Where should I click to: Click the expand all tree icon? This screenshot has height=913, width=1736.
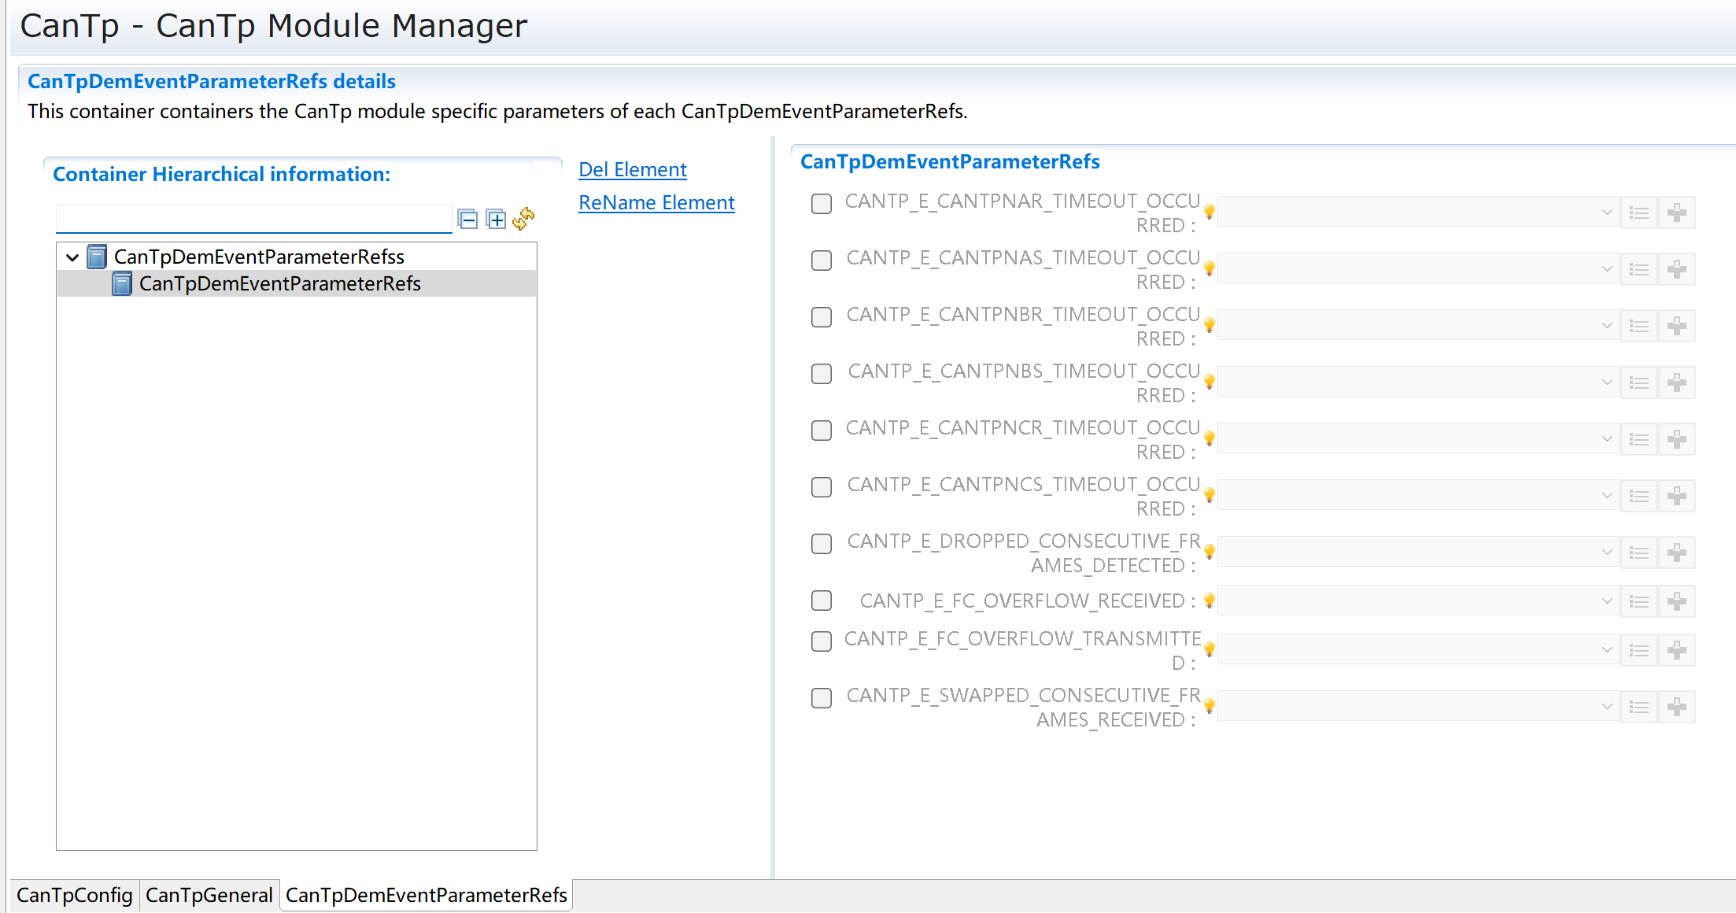coord(496,219)
